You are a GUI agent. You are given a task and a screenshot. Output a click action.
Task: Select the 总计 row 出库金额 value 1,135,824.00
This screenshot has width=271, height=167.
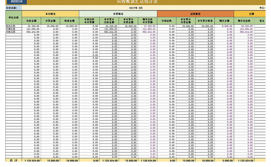[x=32, y=160]
